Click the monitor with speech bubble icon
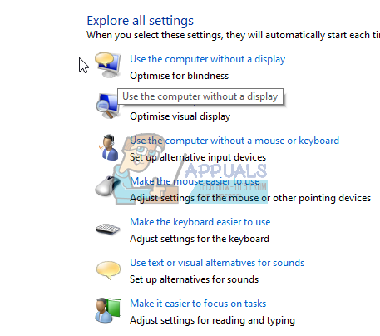 (x=108, y=65)
